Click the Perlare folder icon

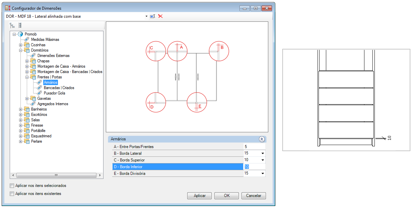(x=27, y=141)
